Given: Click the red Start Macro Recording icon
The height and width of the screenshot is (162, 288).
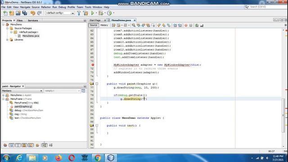Looking at the screenshot, I should (x=186, y=25).
